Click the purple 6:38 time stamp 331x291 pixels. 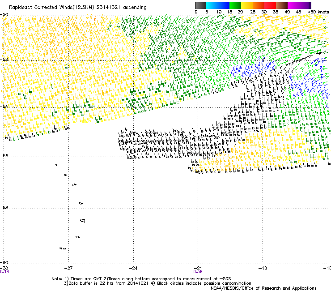coord(198,272)
